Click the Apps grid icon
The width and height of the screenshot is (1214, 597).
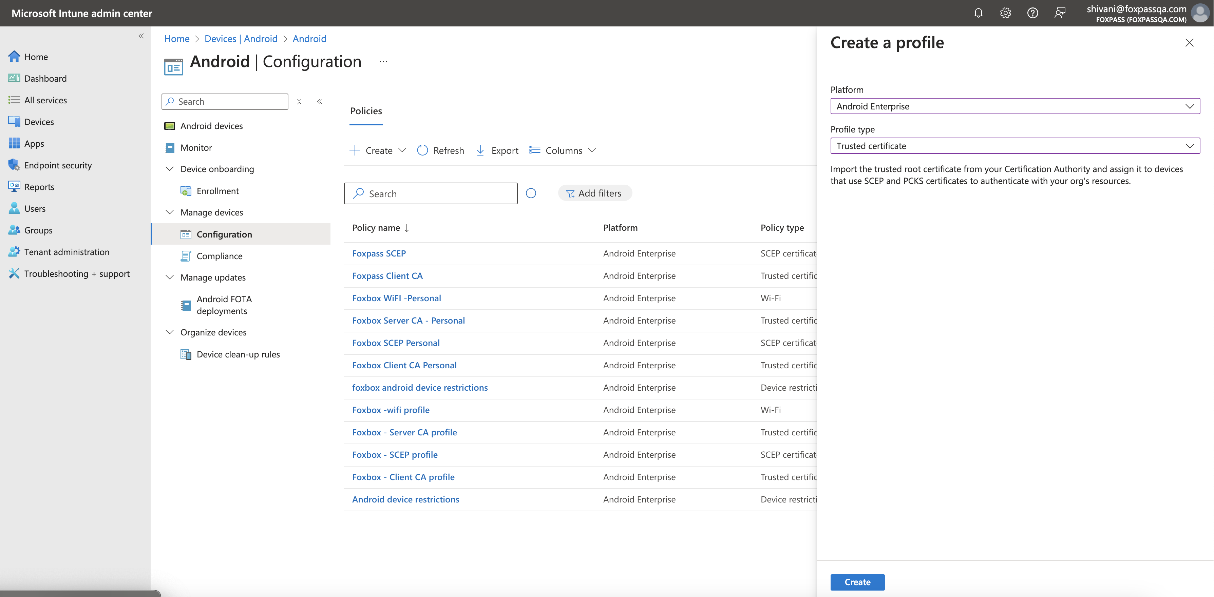(x=14, y=143)
